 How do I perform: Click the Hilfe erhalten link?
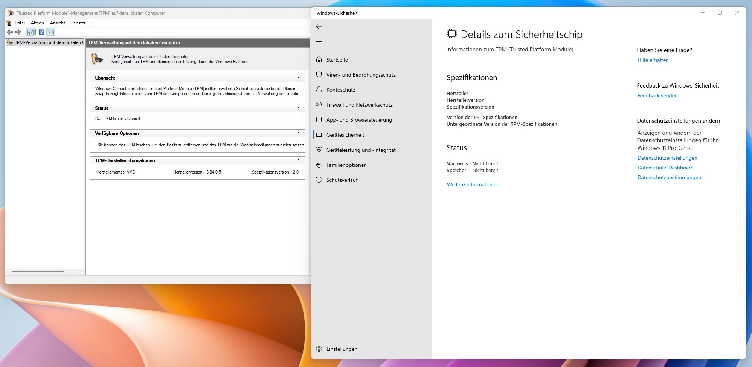[x=653, y=60]
